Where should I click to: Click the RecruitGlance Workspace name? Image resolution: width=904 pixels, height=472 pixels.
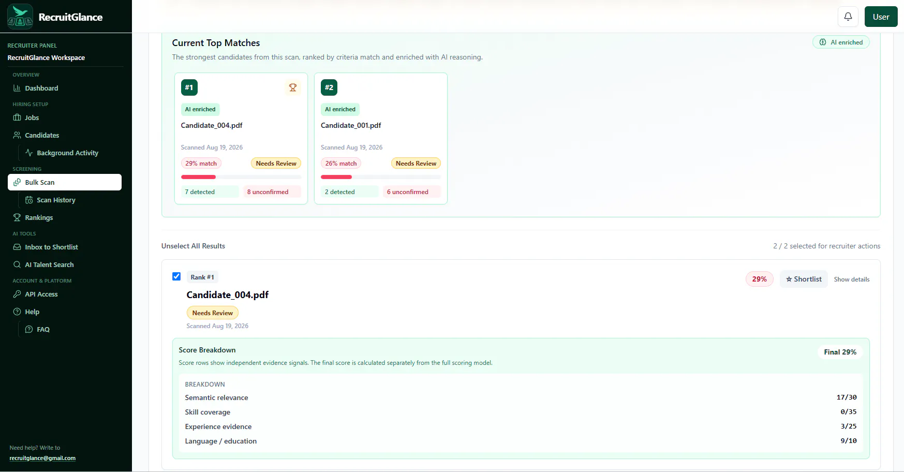[x=46, y=57]
